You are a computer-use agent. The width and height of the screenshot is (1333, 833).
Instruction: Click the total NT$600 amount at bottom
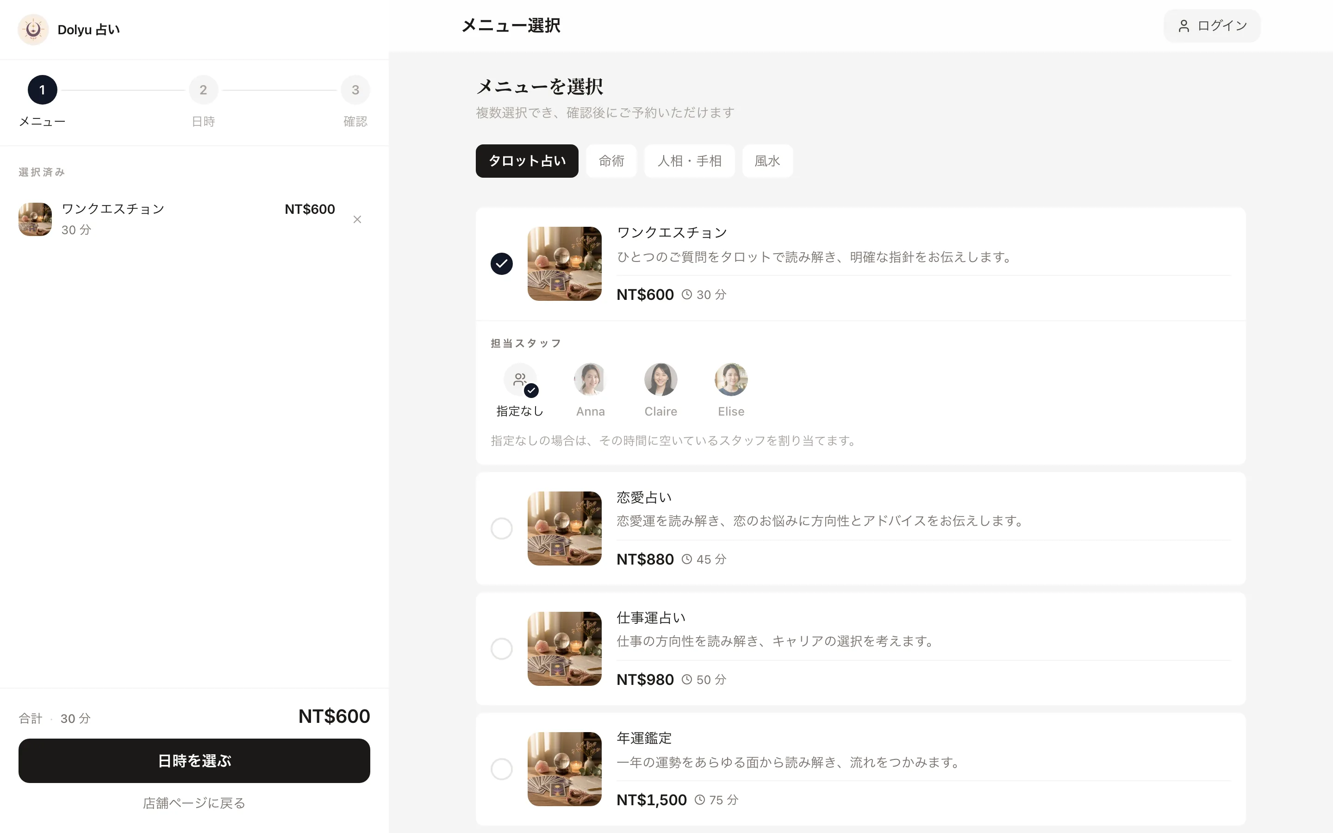[x=334, y=716]
